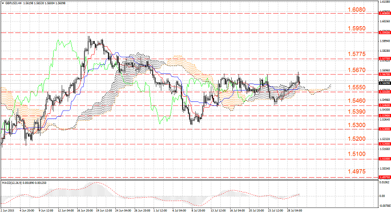Select the 1.5300 support label
The width and height of the screenshot is (391, 213).
(x=357, y=125)
